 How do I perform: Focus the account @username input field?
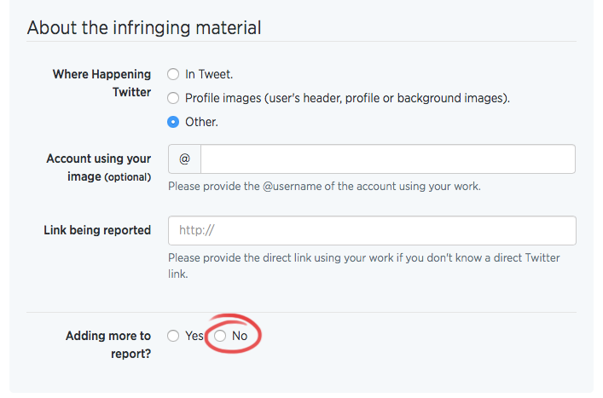pyautogui.click(x=388, y=159)
